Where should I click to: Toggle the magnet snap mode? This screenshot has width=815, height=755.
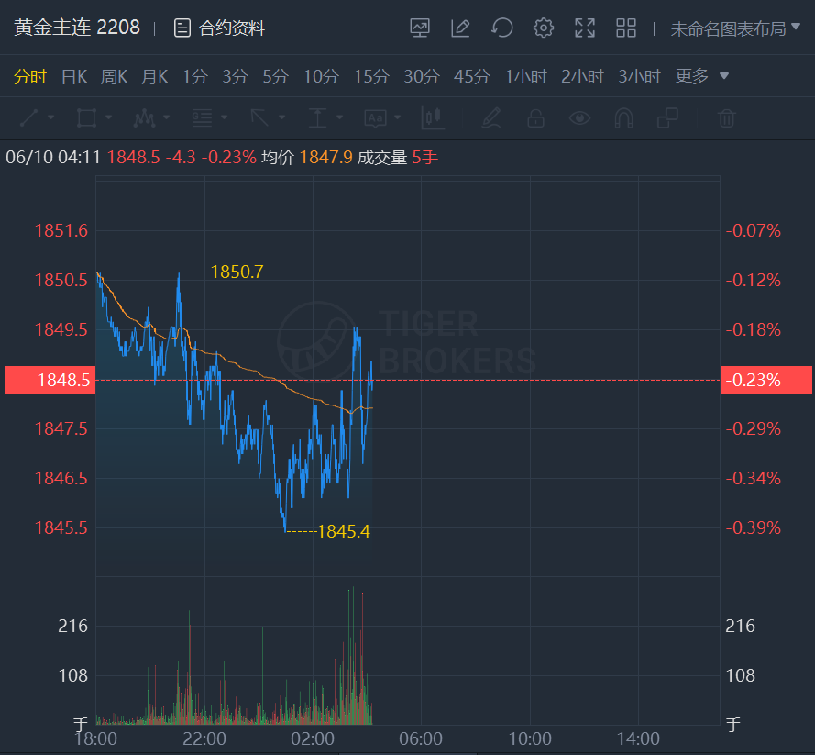[x=623, y=118]
